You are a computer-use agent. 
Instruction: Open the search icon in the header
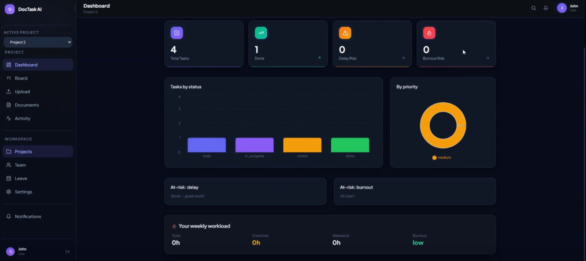coord(533,8)
